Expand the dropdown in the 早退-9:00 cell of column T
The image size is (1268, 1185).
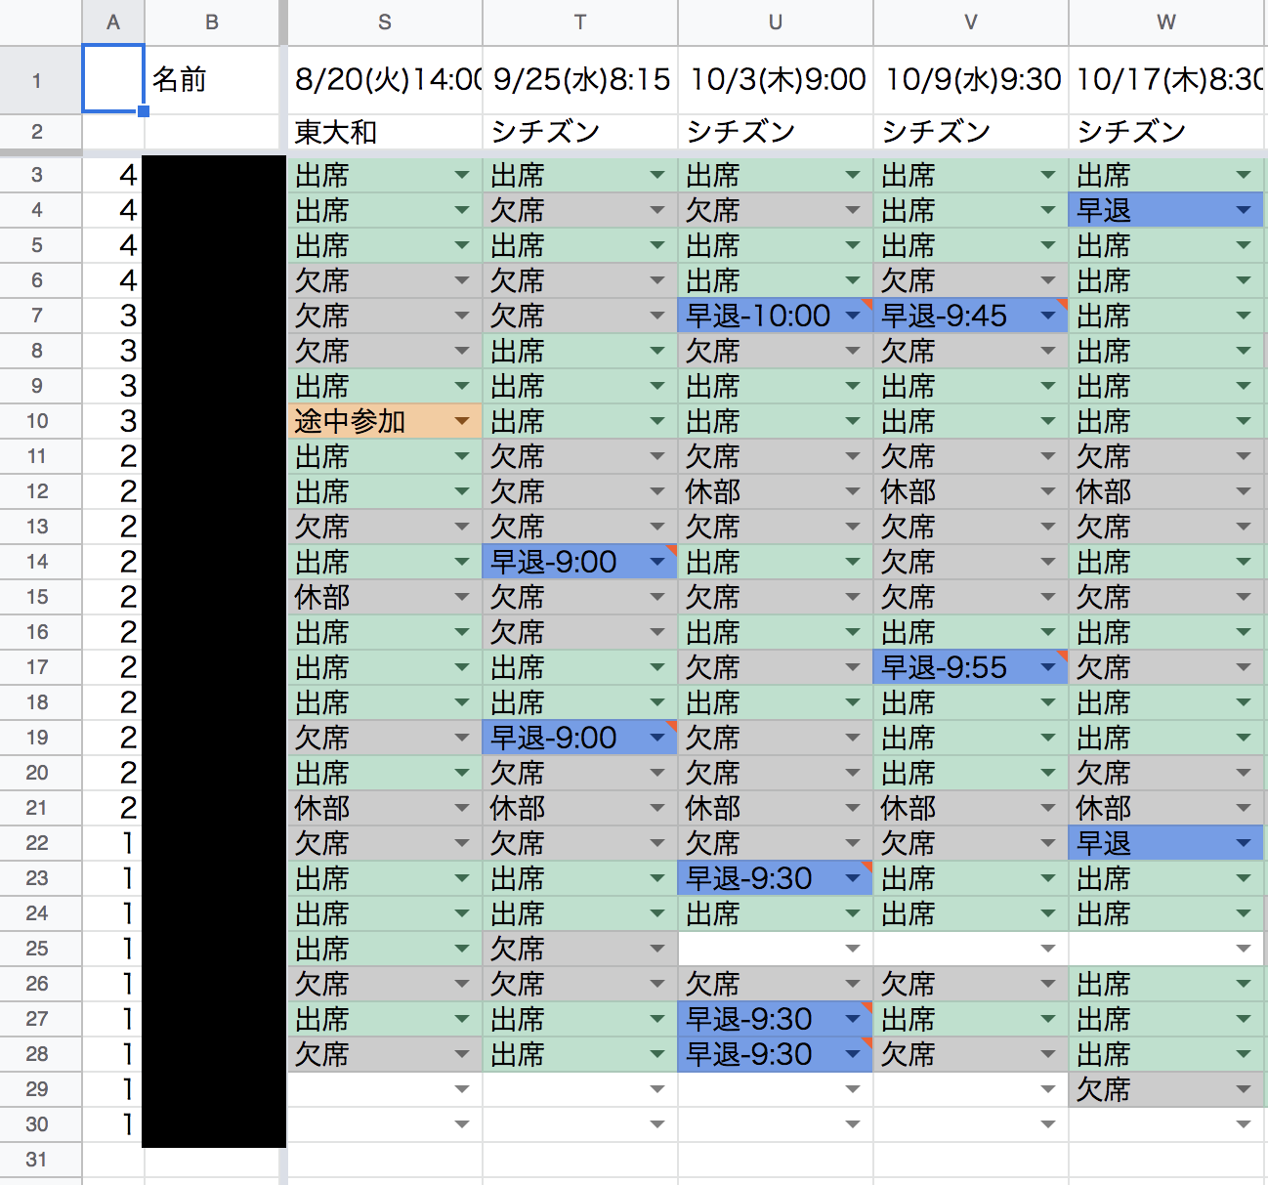(x=657, y=562)
